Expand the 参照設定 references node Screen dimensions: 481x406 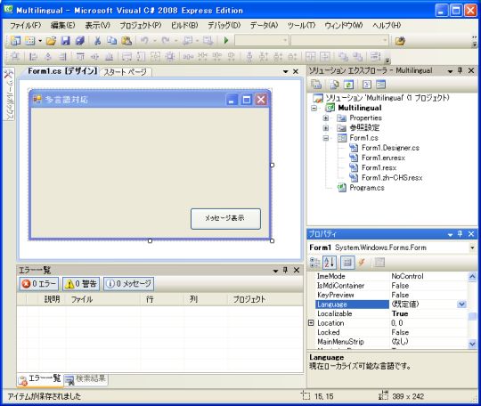(326, 128)
